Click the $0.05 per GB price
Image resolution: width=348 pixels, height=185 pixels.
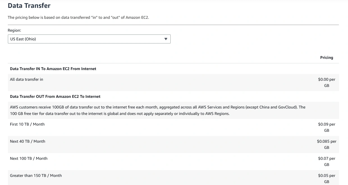(327, 179)
